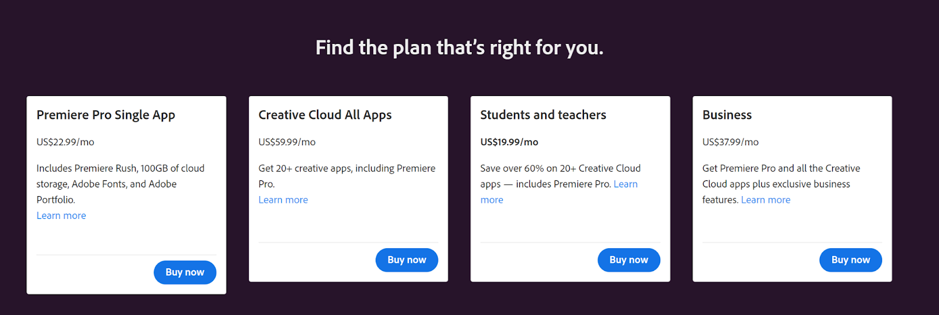Click the US$37.99/mo business price

tap(730, 142)
